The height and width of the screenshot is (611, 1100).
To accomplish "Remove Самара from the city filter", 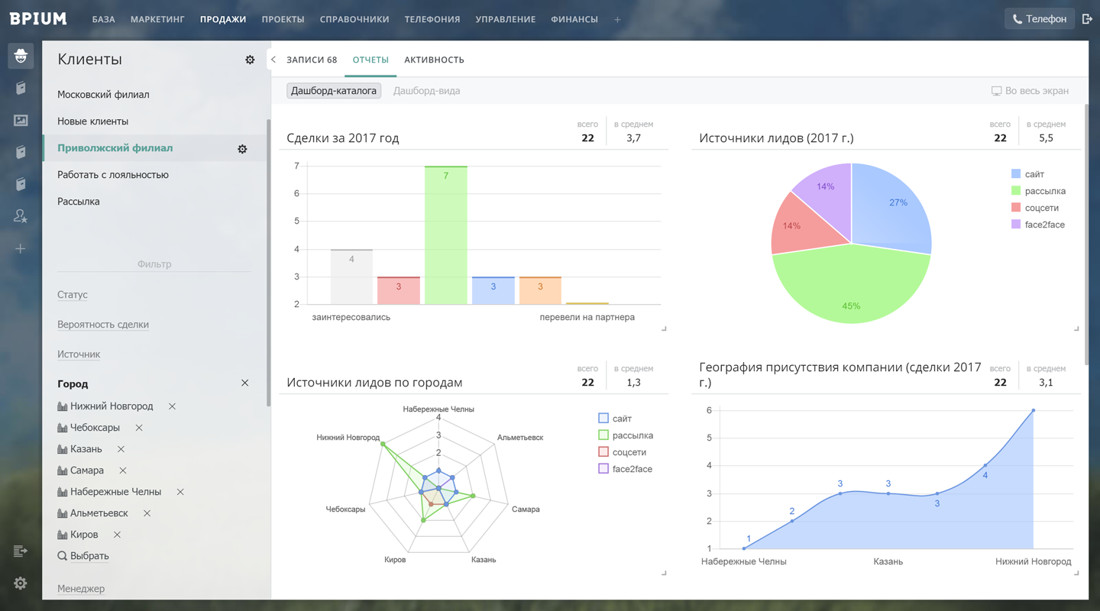I will coord(122,470).
